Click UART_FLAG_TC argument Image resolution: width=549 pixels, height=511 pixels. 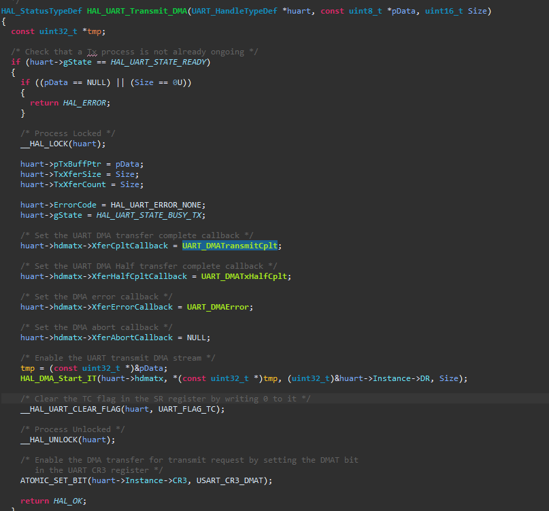pyautogui.click(x=187, y=409)
